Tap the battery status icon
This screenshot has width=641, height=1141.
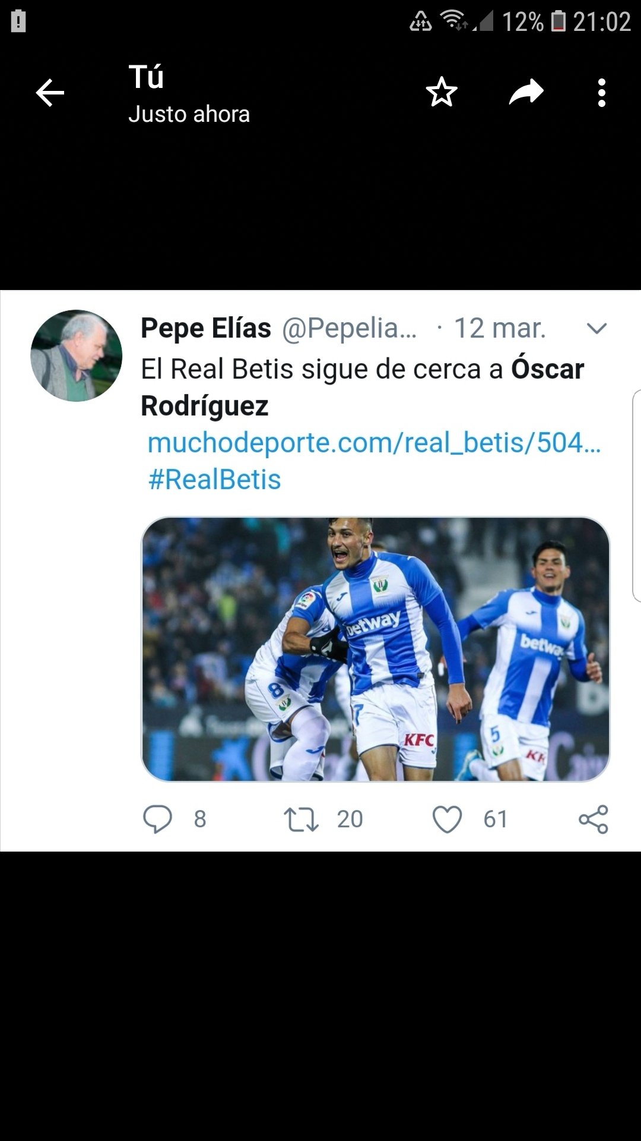coord(559,21)
